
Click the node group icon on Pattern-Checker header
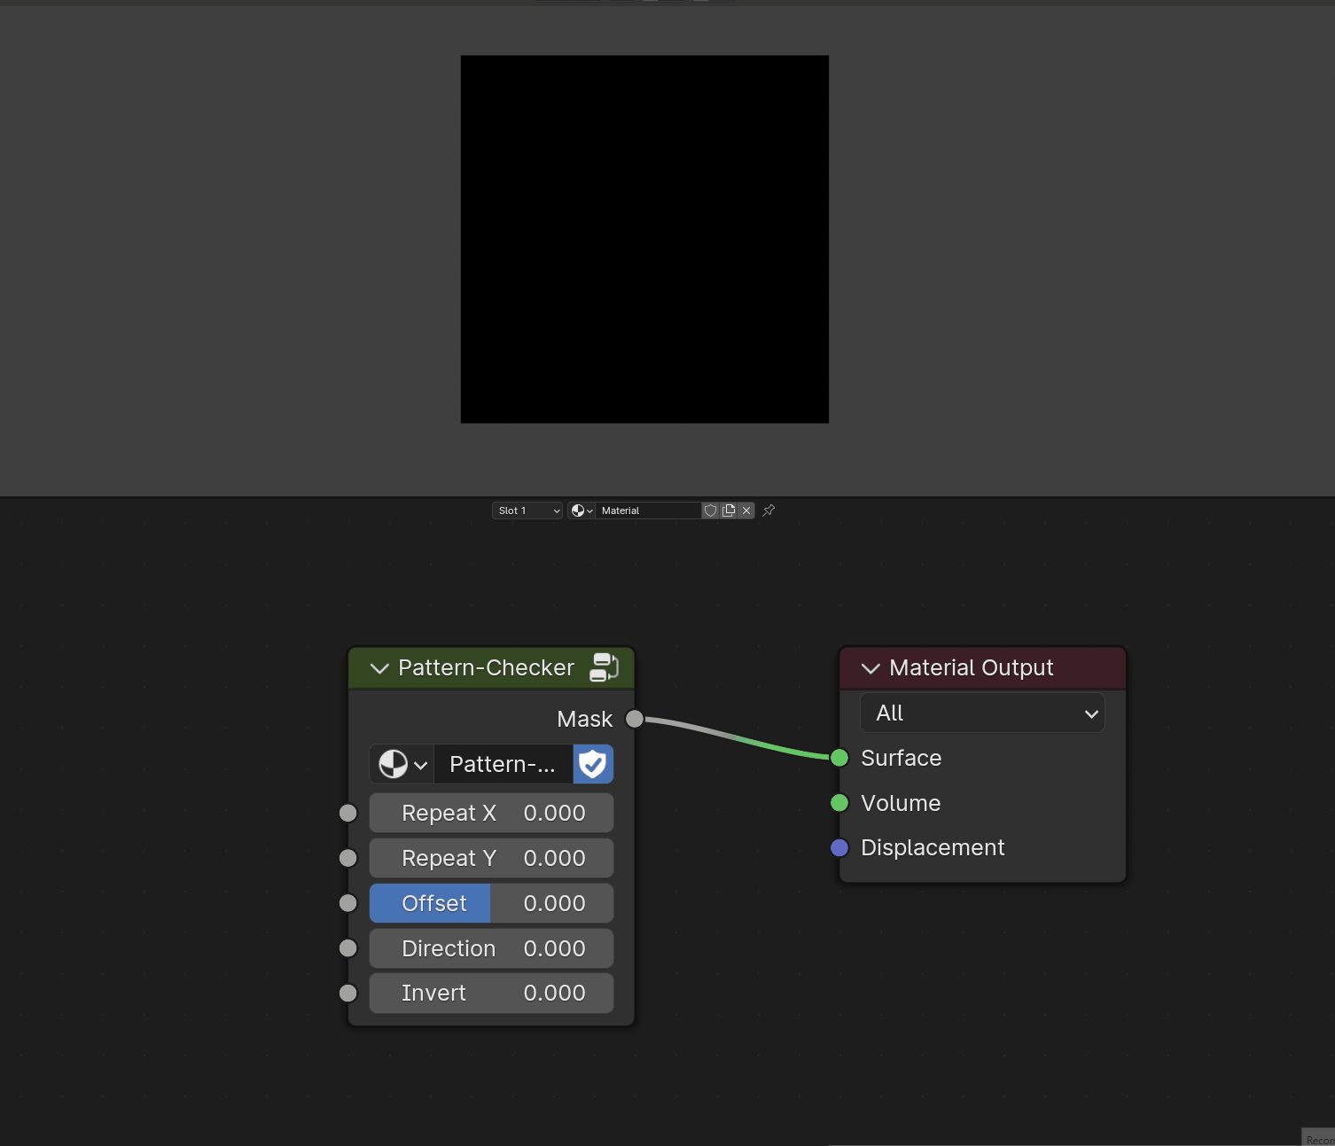point(604,667)
